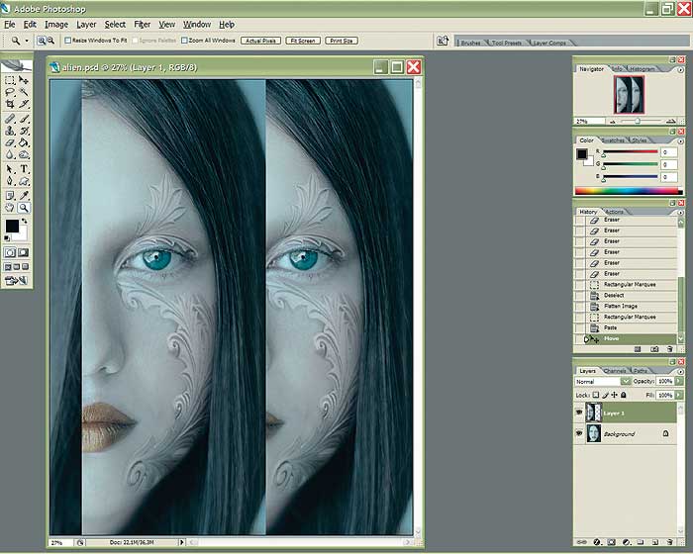
Task: Open the Filter menu
Action: (142, 25)
